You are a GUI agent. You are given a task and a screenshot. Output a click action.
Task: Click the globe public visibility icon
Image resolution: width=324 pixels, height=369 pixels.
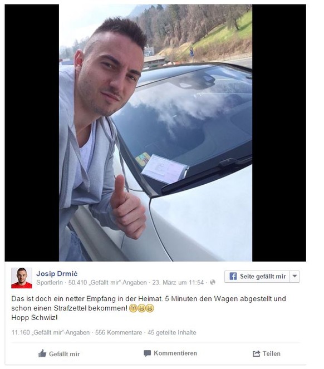(x=213, y=282)
